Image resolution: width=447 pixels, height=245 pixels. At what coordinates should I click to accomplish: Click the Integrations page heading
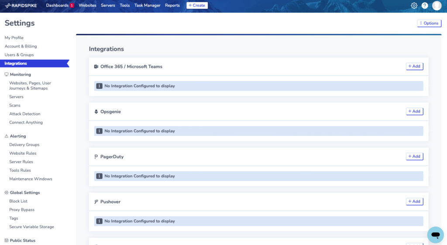click(107, 49)
